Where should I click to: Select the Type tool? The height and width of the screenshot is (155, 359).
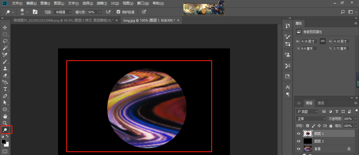tap(5, 89)
